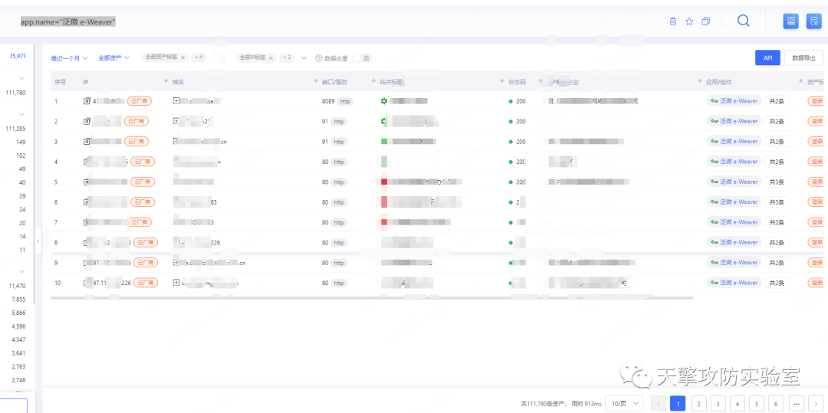Go to page 3
This screenshot has width=828, height=413.
coord(718,404)
